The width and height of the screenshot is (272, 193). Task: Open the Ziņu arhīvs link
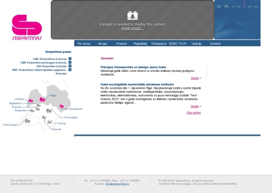click(193, 113)
